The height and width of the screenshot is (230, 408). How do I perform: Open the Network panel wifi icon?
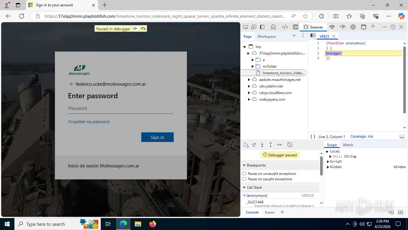pyautogui.click(x=332, y=27)
